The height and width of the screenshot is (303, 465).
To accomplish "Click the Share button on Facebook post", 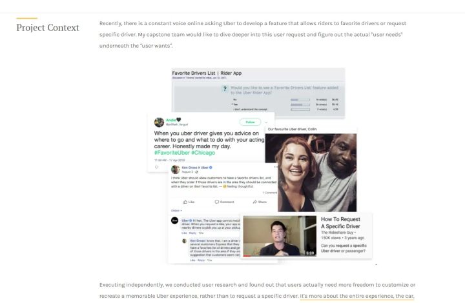I will click(x=260, y=202).
